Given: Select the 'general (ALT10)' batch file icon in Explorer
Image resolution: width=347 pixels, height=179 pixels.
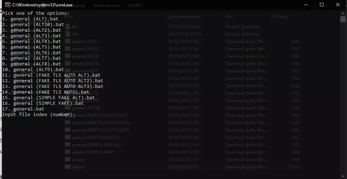Looking at the screenshot, I should coord(68,108).
